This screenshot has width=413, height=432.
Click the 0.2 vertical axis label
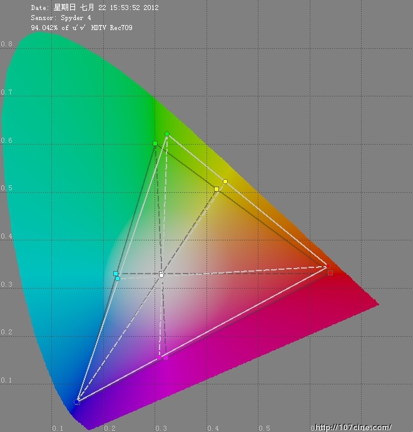coord(6,332)
